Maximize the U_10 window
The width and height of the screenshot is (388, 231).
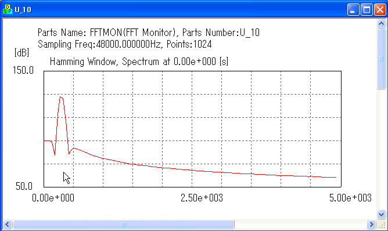pyautogui.click(x=367, y=10)
